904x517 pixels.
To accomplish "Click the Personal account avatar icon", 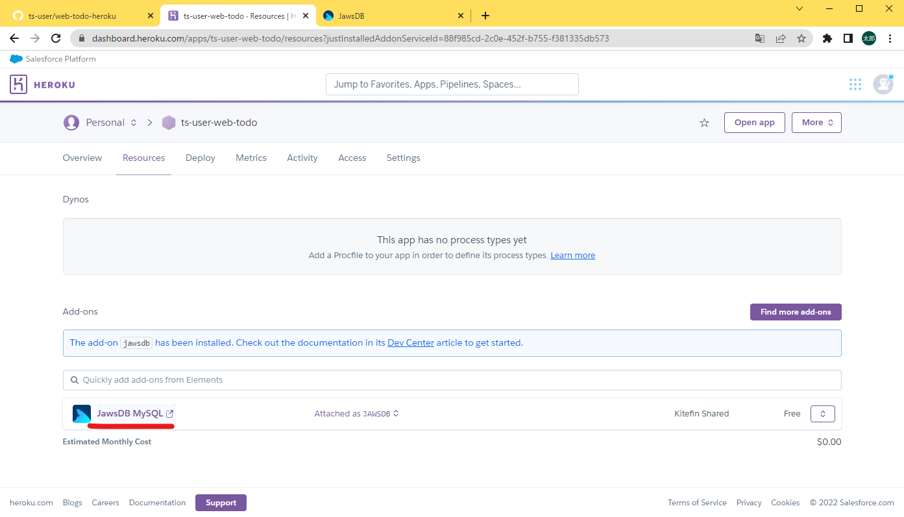I will pos(71,123).
